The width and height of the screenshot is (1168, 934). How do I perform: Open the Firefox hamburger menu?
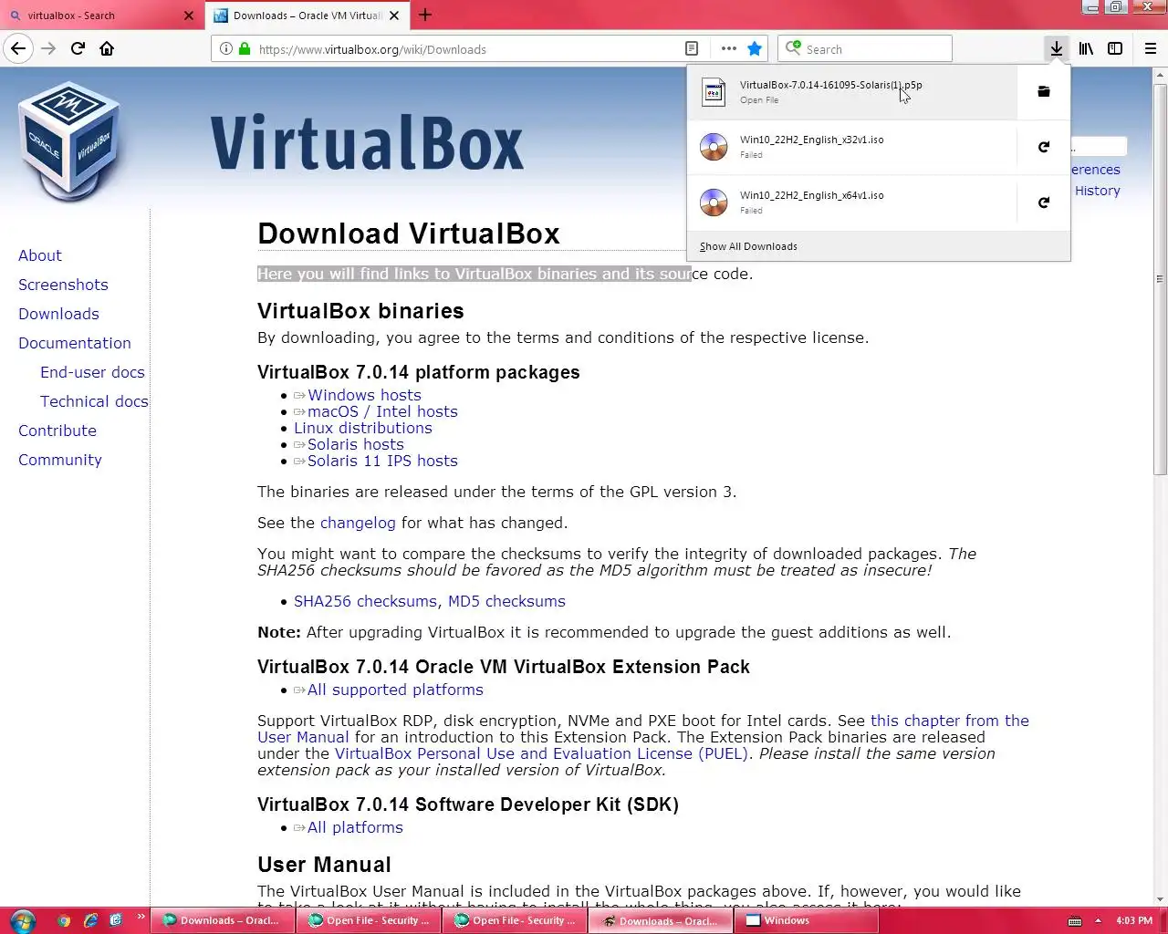coord(1151,48)
